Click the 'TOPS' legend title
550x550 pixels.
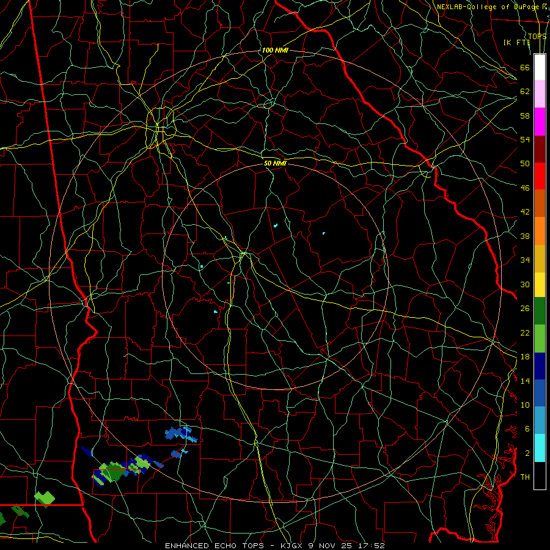[x=537, y=37]
